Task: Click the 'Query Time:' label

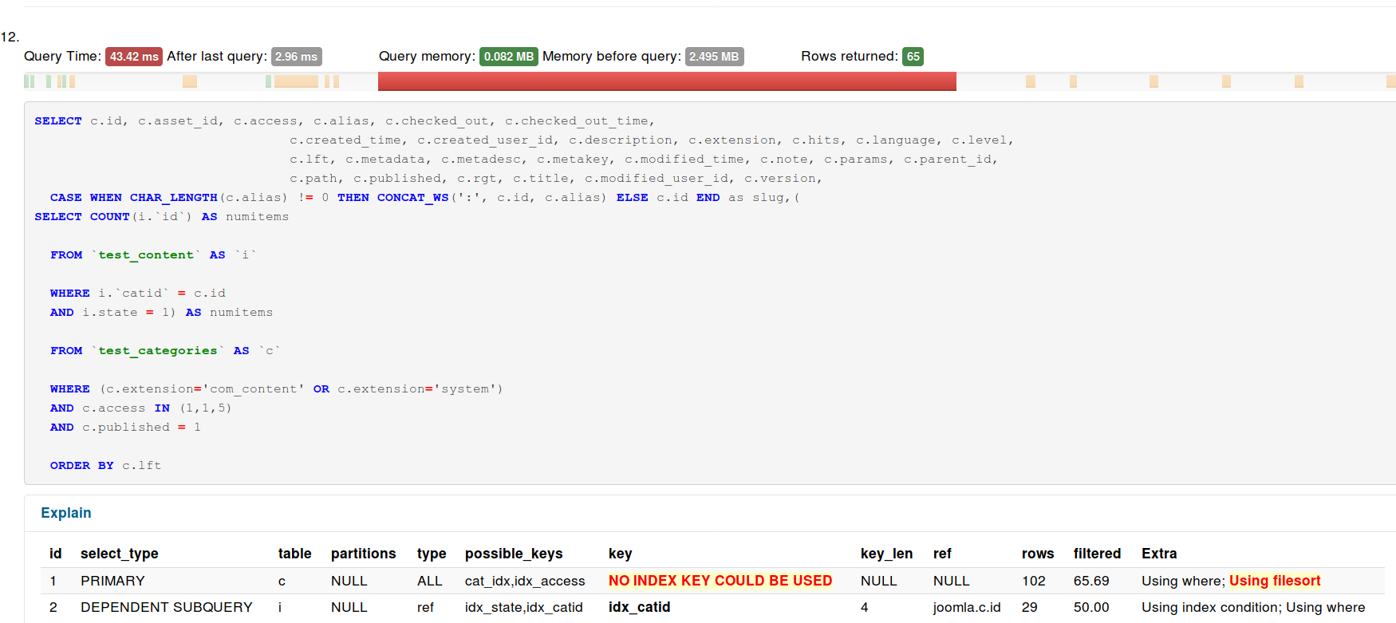Action: pyautogui.click(x=62, y=56)
